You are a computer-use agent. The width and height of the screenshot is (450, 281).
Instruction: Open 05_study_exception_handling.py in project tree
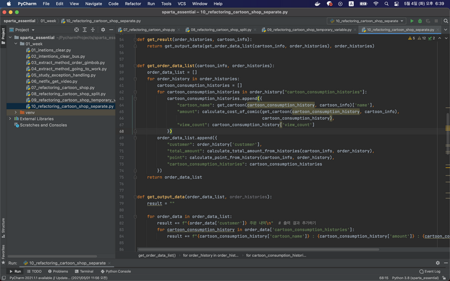(x=63, y=75)
